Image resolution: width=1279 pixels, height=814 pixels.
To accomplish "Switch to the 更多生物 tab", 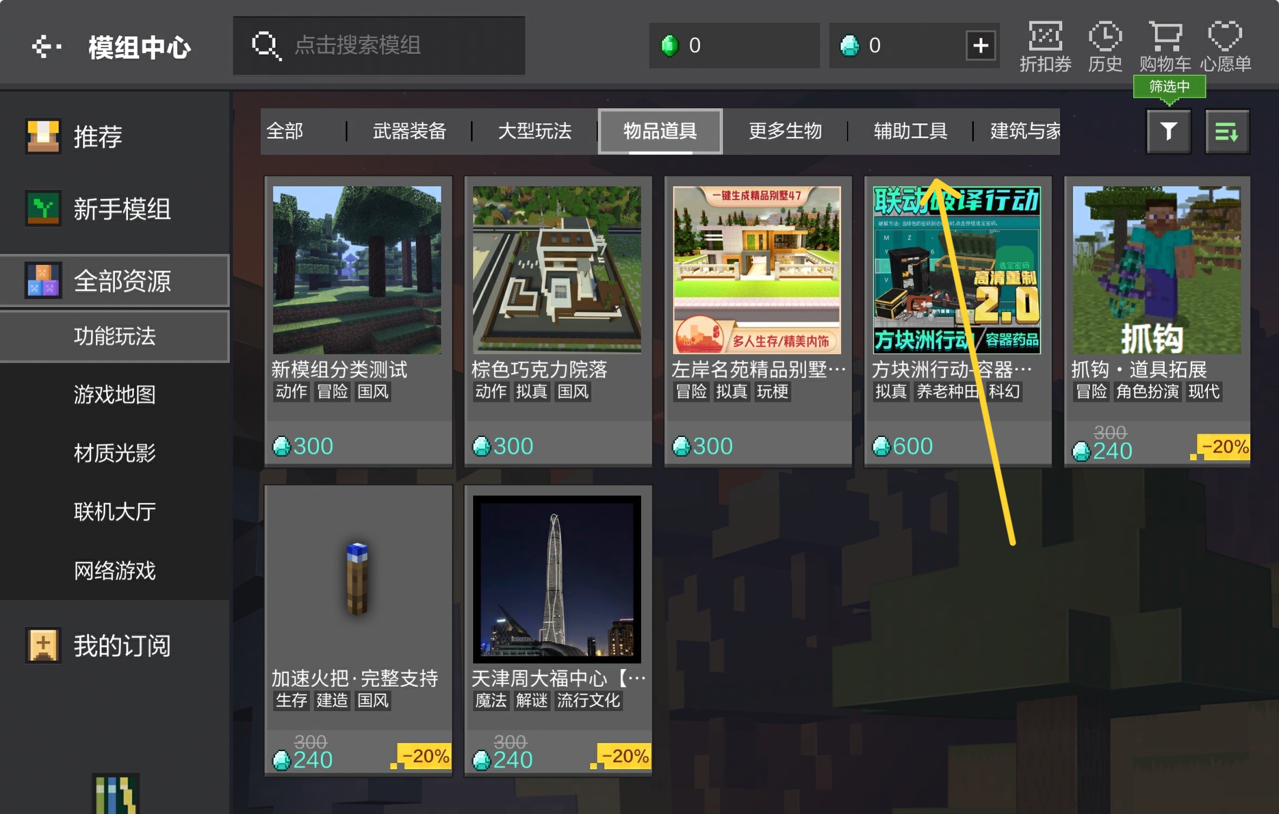I will [x=785, y=131].
